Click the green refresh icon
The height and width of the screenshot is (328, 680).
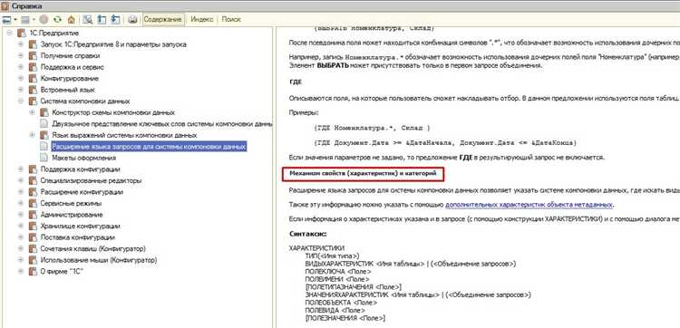coord(57,20)
